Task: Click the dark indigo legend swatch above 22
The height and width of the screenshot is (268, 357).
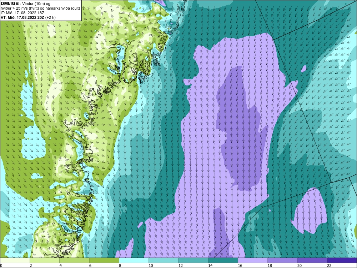Action: (342, 260)
